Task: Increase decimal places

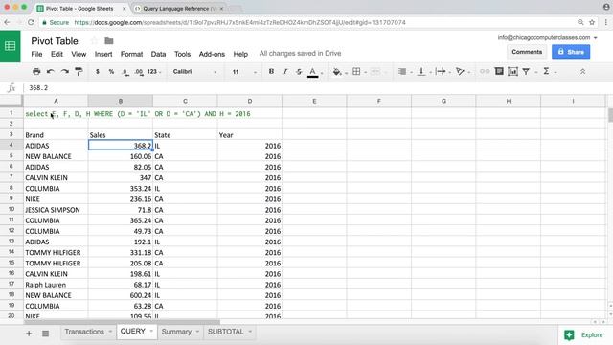Action: [139, 72]
